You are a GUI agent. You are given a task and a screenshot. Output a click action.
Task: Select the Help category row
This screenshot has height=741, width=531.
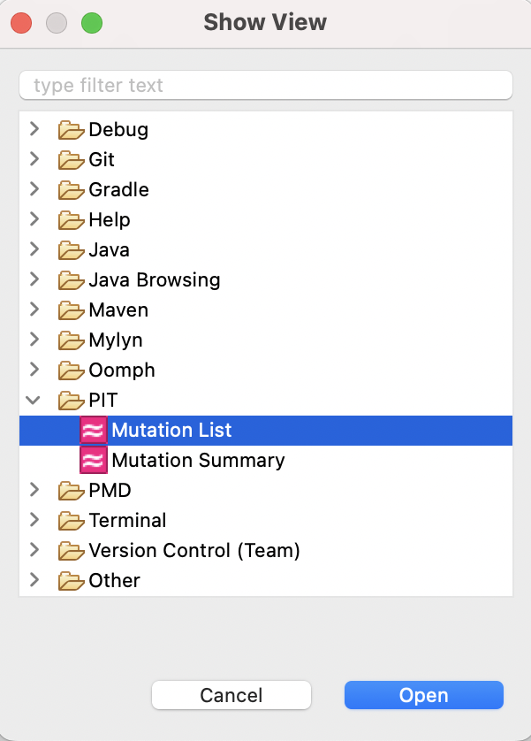pos(110,220)
